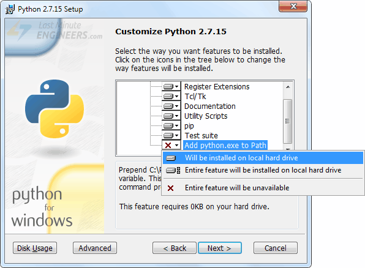Select Register Extensions tree row
The height and width of the screenshot is (268, 365).
click(217, 87)
